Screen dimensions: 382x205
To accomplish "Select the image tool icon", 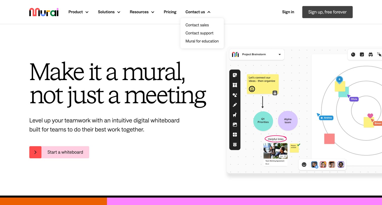I will (x=235, y=125).
